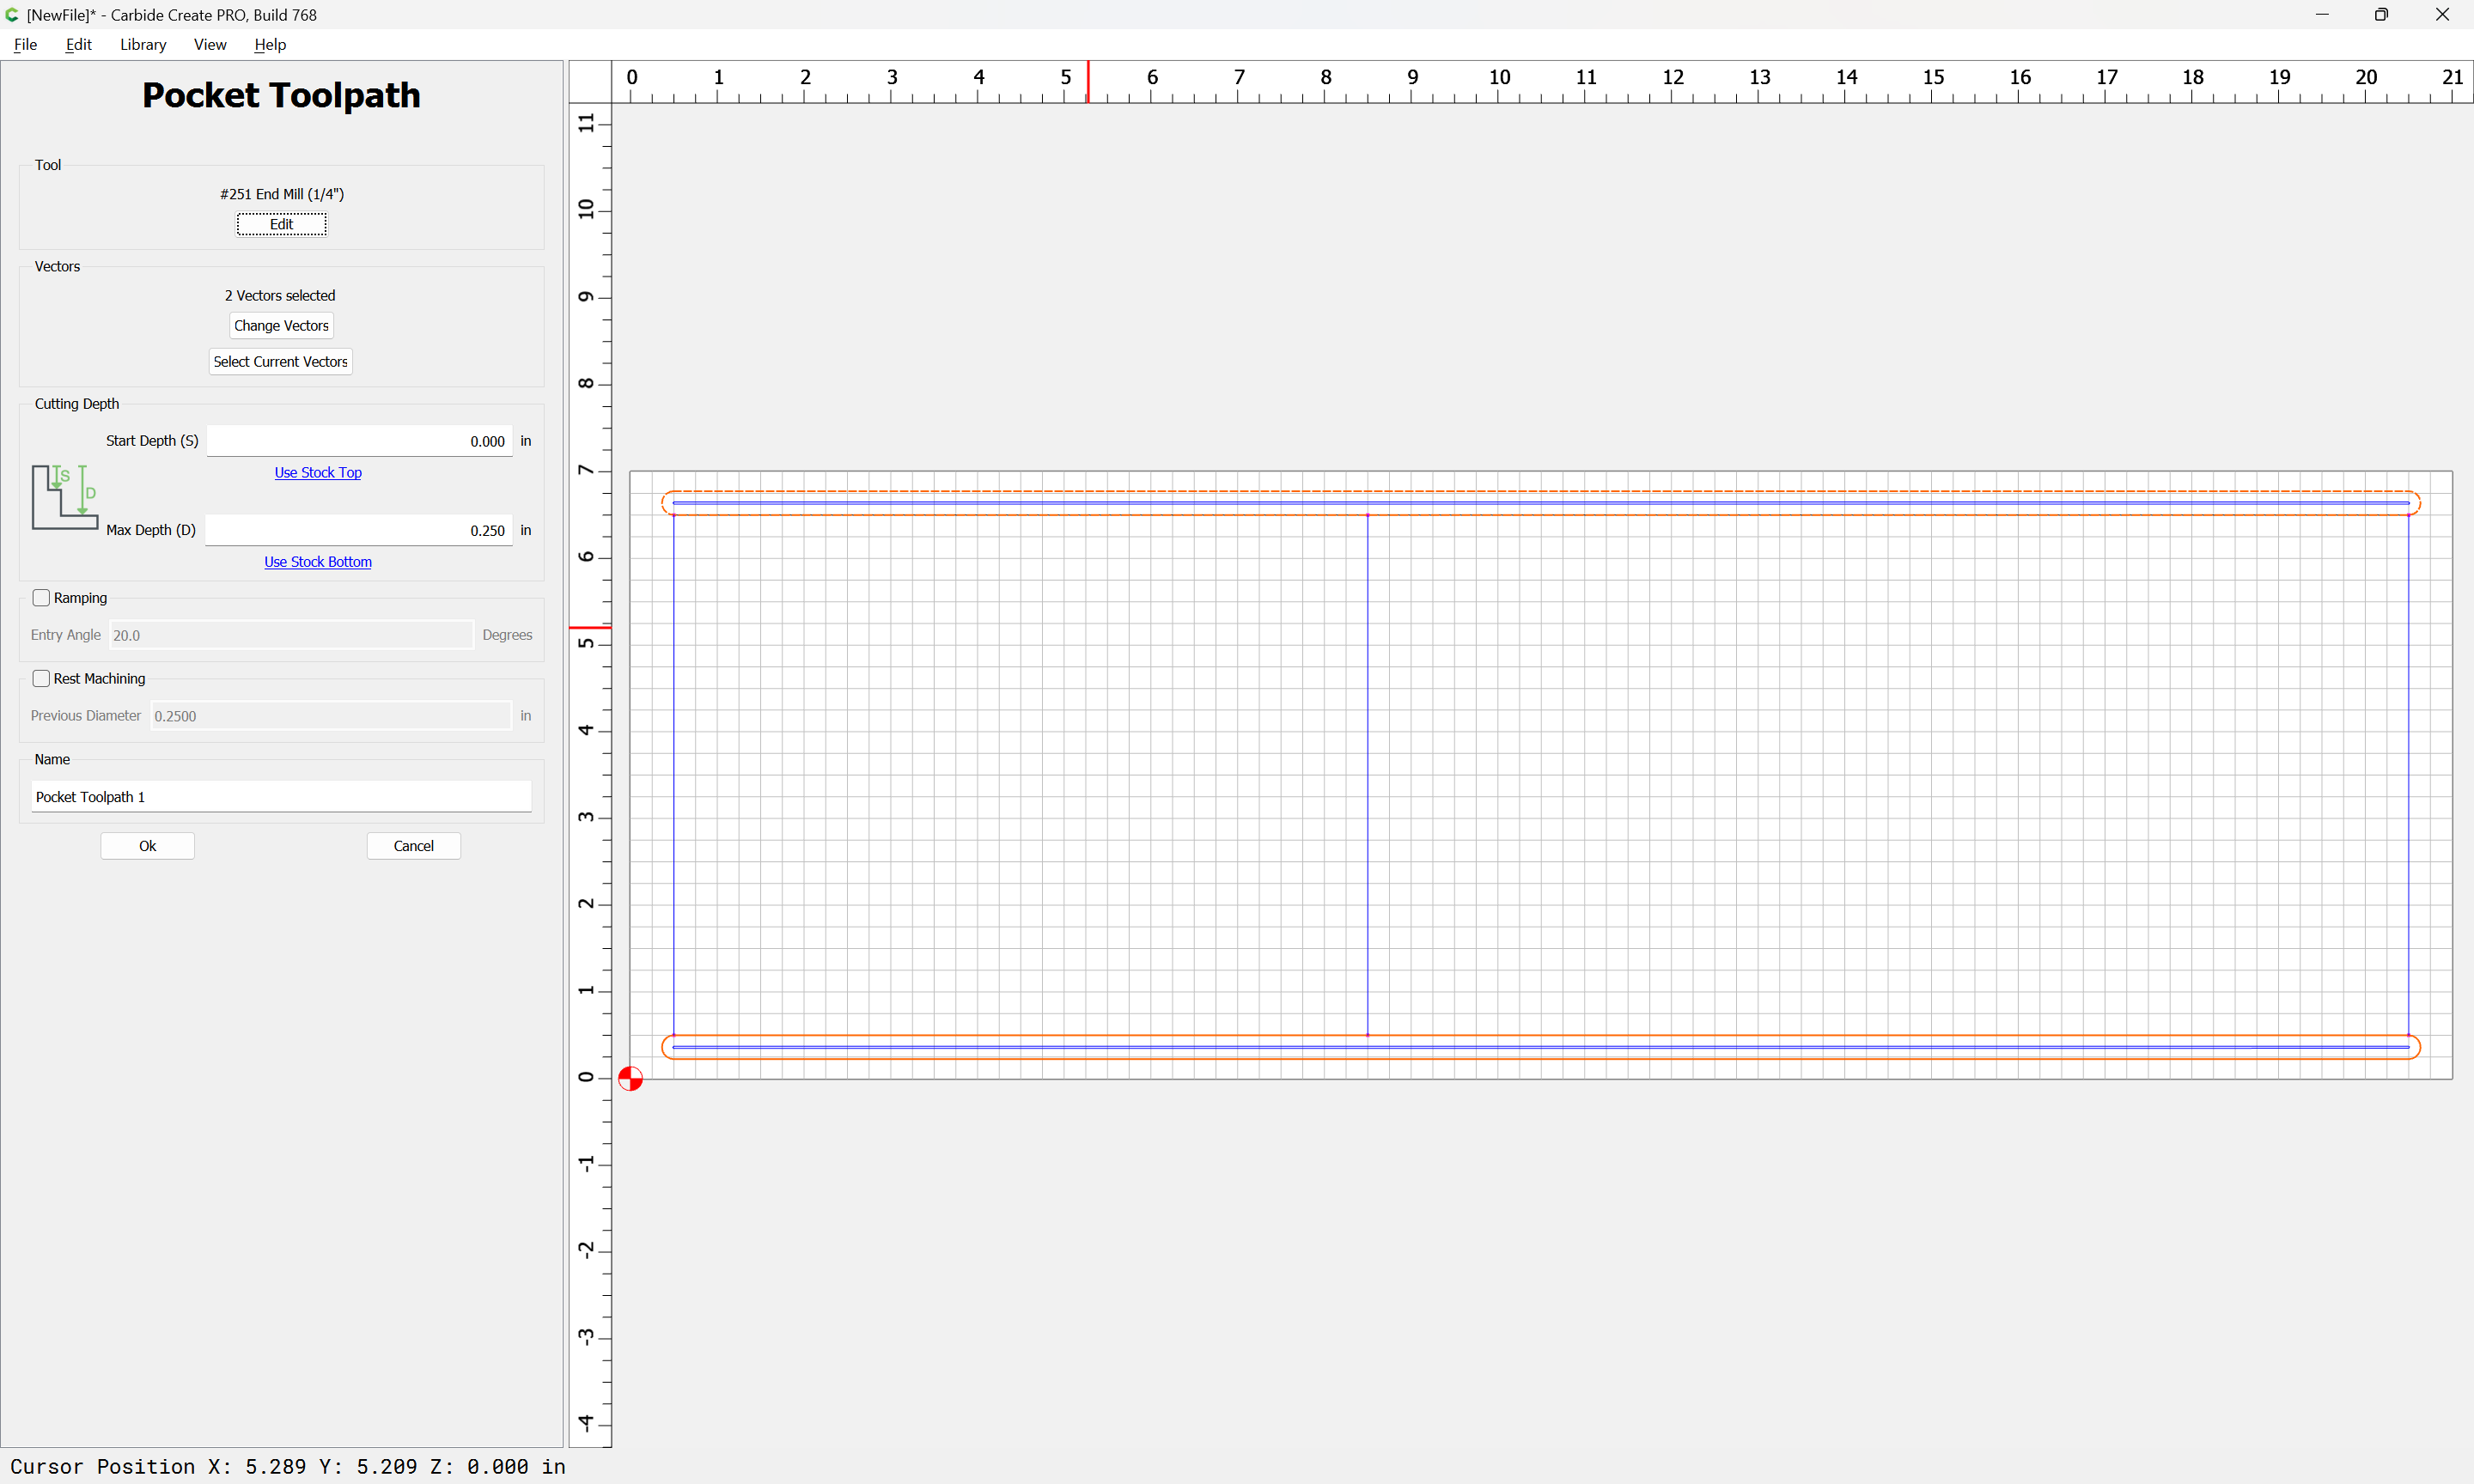Click the Use Stock Bottom link
Image resolution: width=2474 pixels, height=1484 pixels.
[318, 562]
